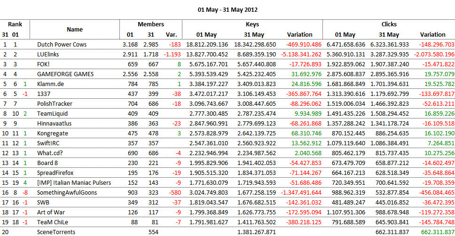Select clicks value 6.471.658.636
455x236 pixels.
(x=346, y=44)
